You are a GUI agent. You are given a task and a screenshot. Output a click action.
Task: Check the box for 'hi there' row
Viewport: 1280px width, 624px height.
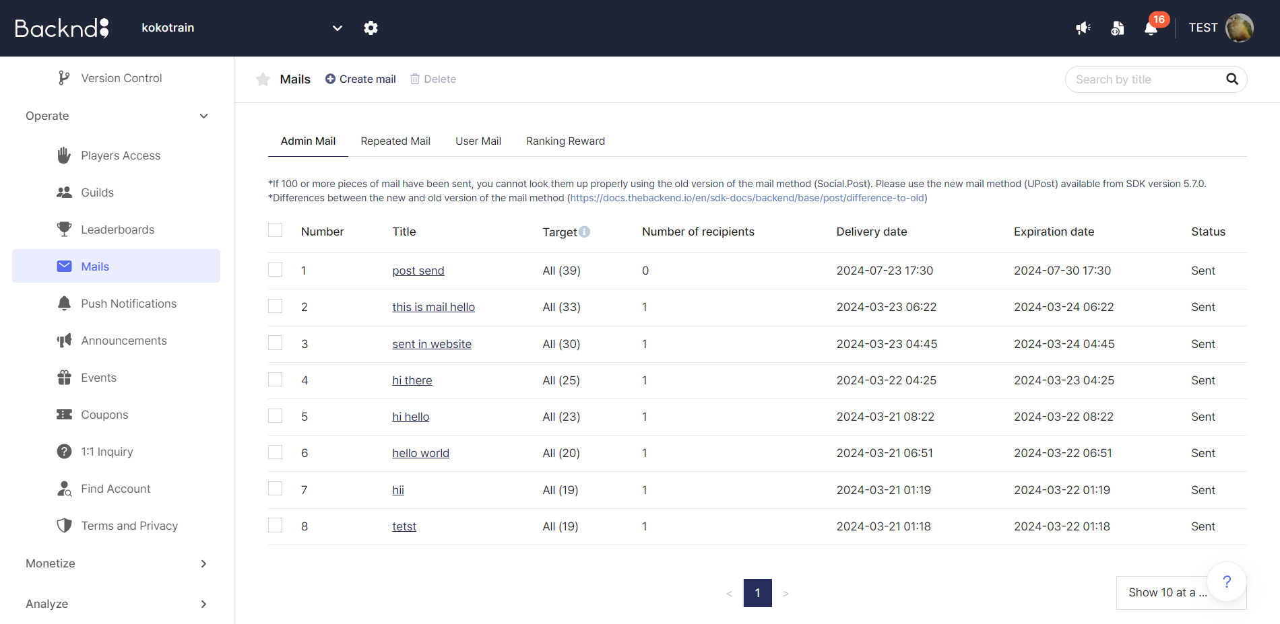pos(275,379)
